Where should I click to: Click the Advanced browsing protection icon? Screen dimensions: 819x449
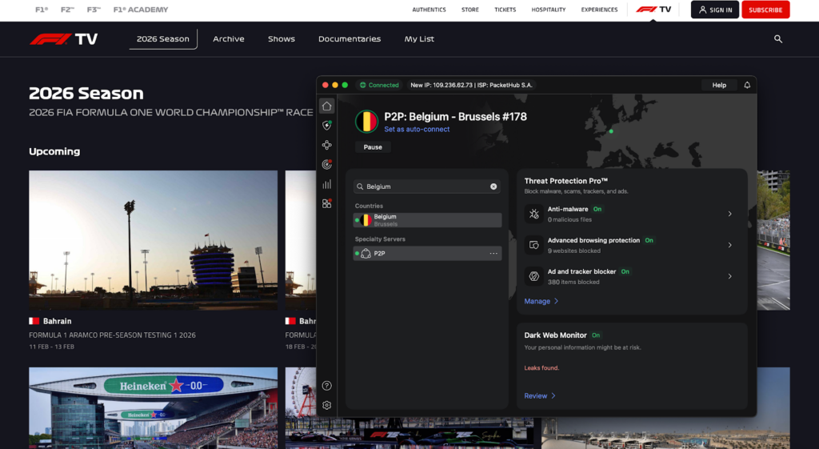(x=533, y=245)
